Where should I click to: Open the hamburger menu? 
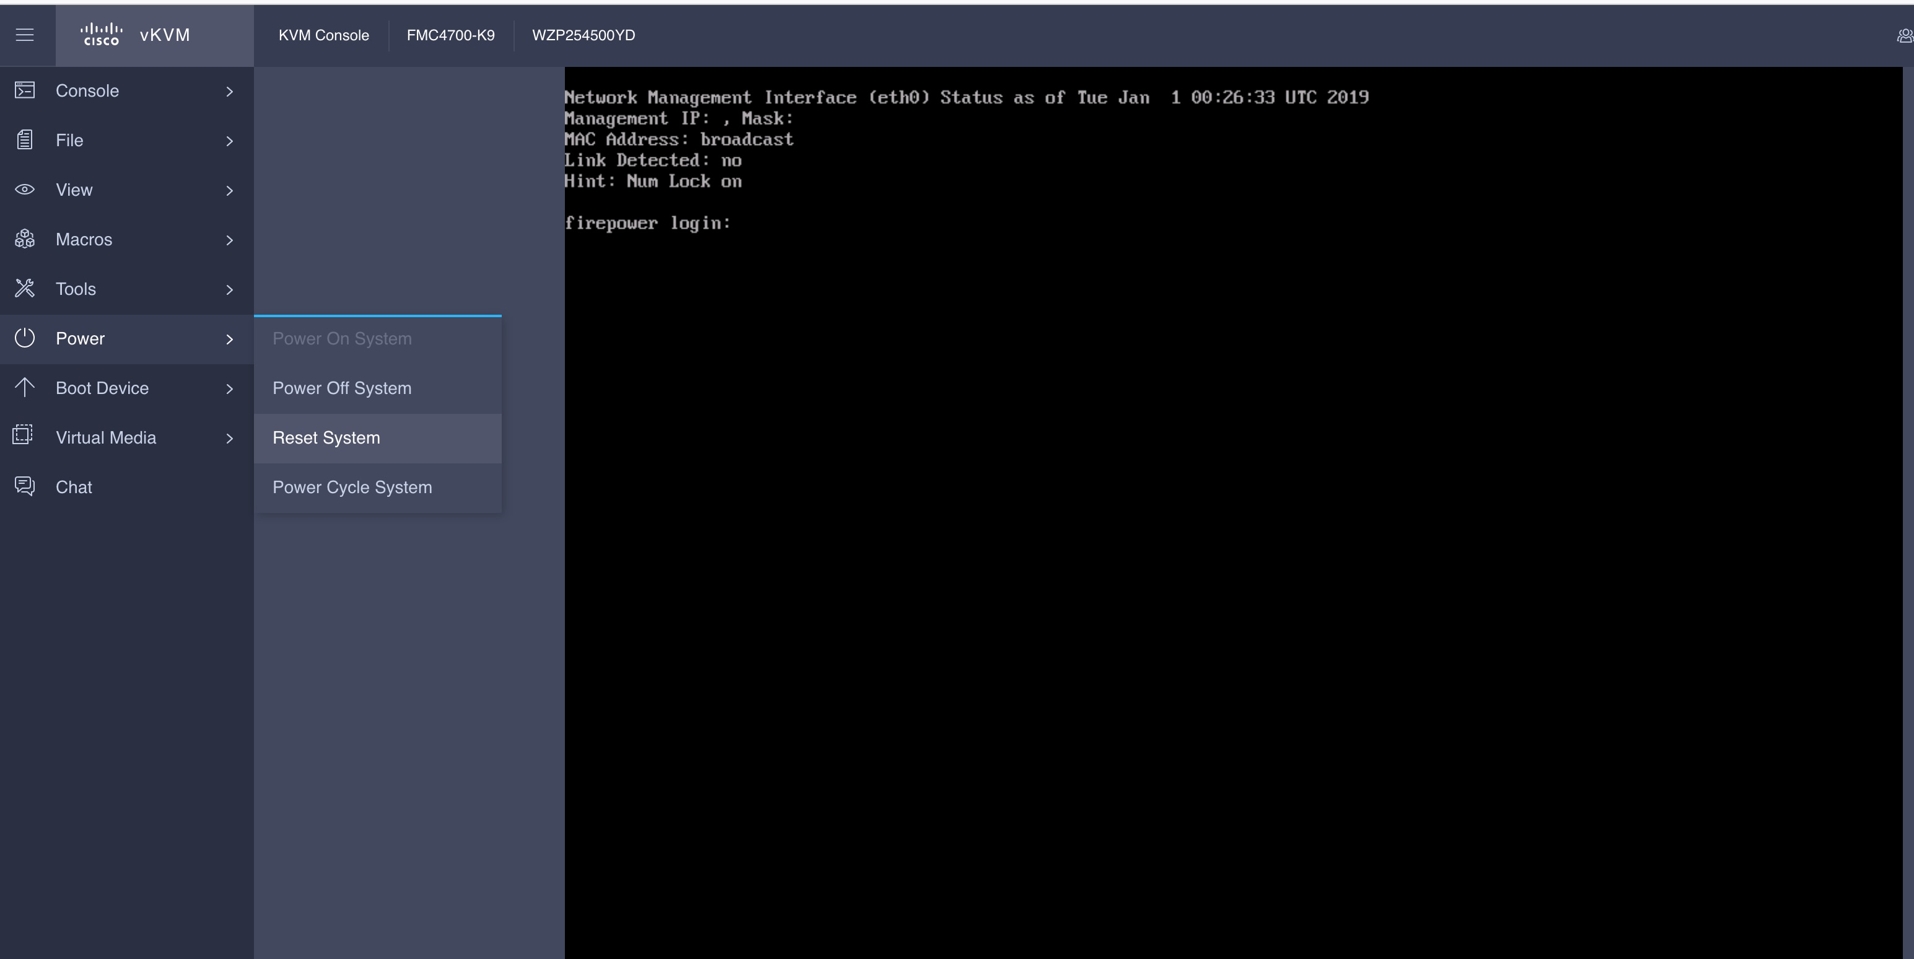(x=25, y=35)
